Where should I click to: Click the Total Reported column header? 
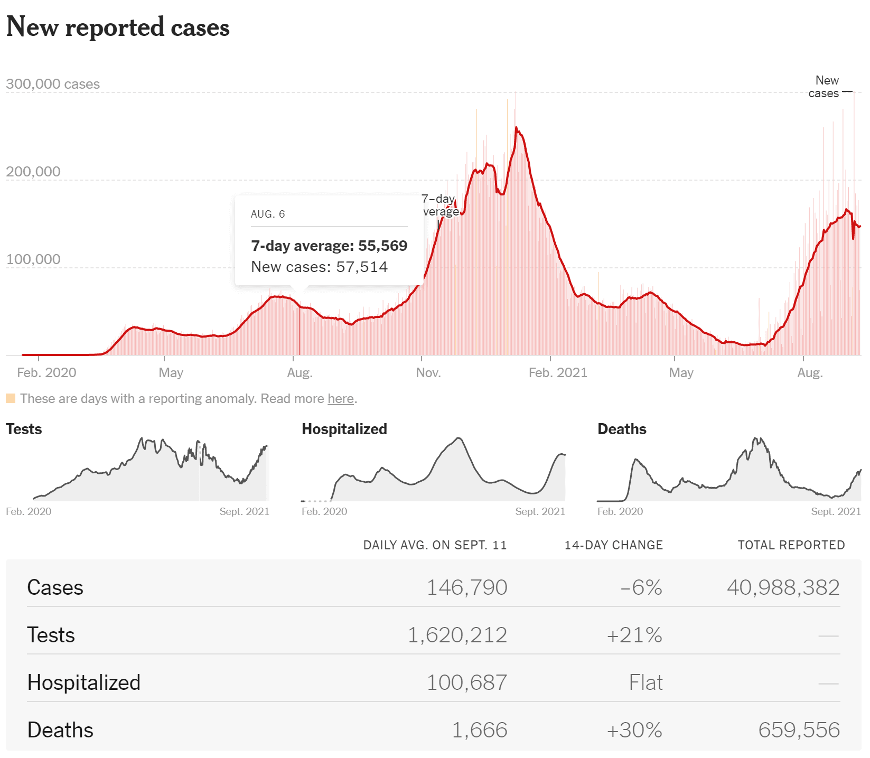791,545
